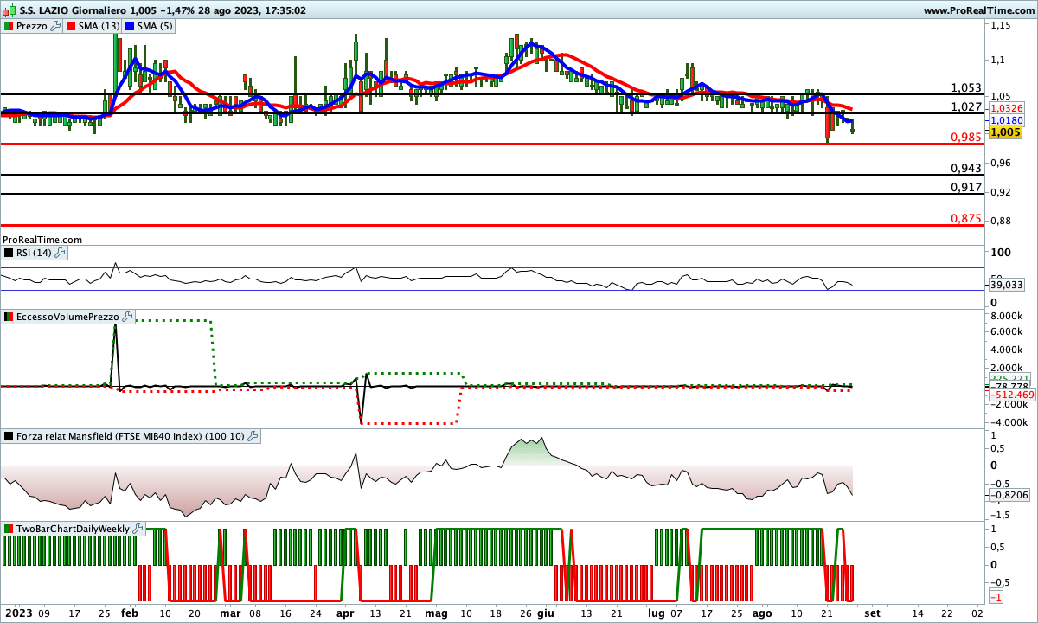The image size is (1038, 623).
Task: Click the SMA (5) indicator label
Action: 156,26
